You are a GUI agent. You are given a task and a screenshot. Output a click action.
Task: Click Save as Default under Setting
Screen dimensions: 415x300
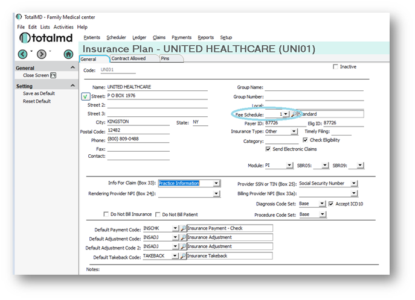click(x=39, y=93)
